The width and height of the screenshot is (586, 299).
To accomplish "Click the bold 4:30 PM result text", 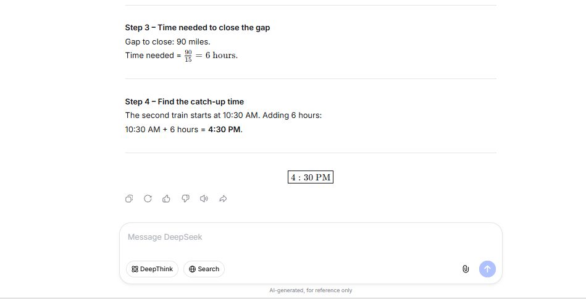I will (225, 130).
